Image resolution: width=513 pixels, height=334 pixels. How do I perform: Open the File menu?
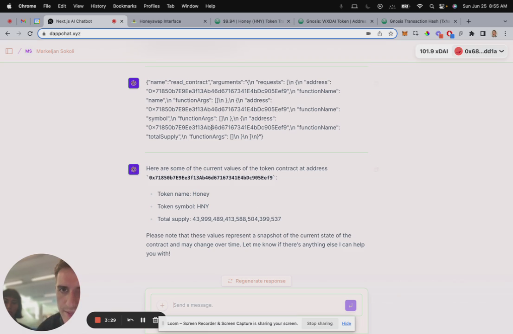pyautogui.click(x=47, y=6)
